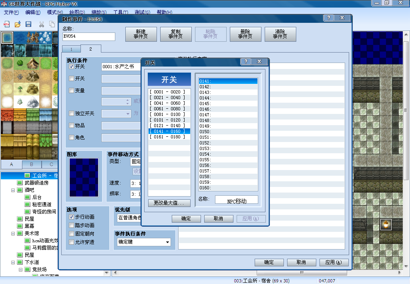Click the Save project disk icon
Viewport: 410px width, 284px height.
click(28, 24)
